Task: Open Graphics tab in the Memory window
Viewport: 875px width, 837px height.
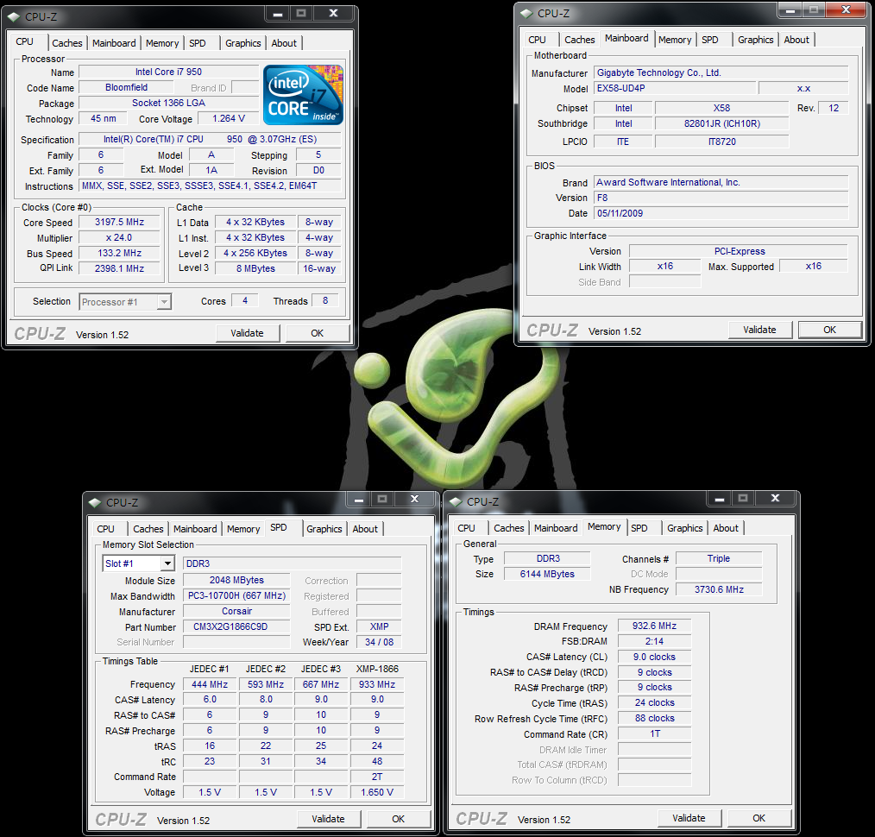Action: (x=684, y=528)
